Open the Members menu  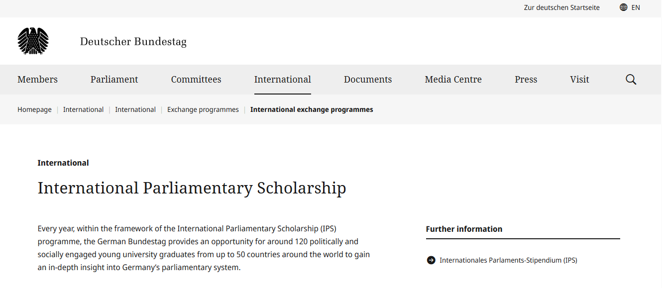37,79
